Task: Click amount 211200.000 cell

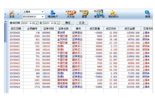Action: point(130,43)
